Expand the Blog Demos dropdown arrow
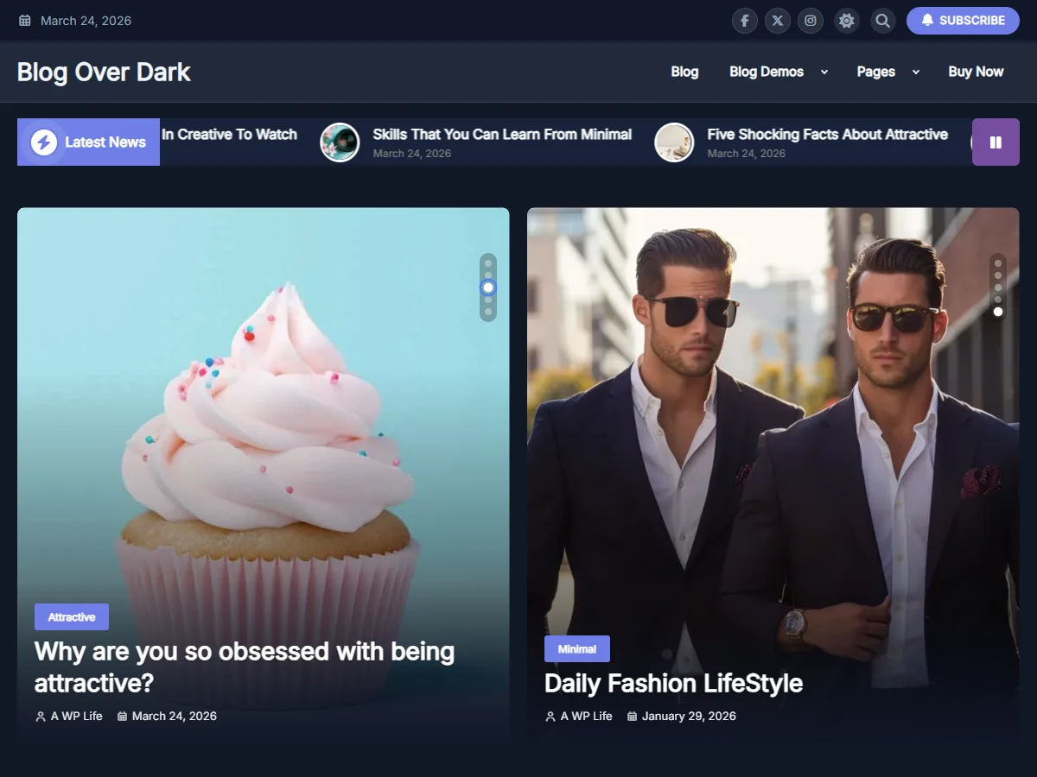The width and height of the screenshot is (1037, 777). click(824, 73)
